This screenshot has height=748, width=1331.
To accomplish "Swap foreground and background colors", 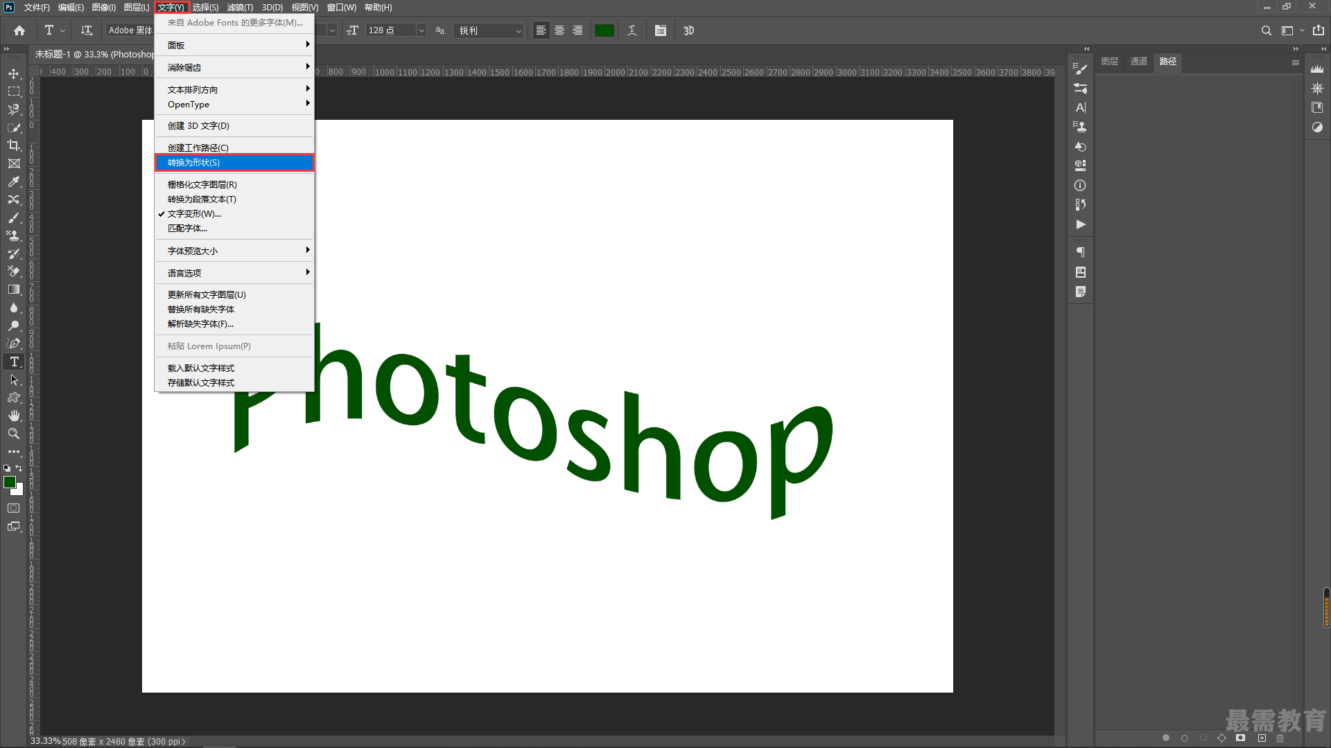I will pos(19,468).
